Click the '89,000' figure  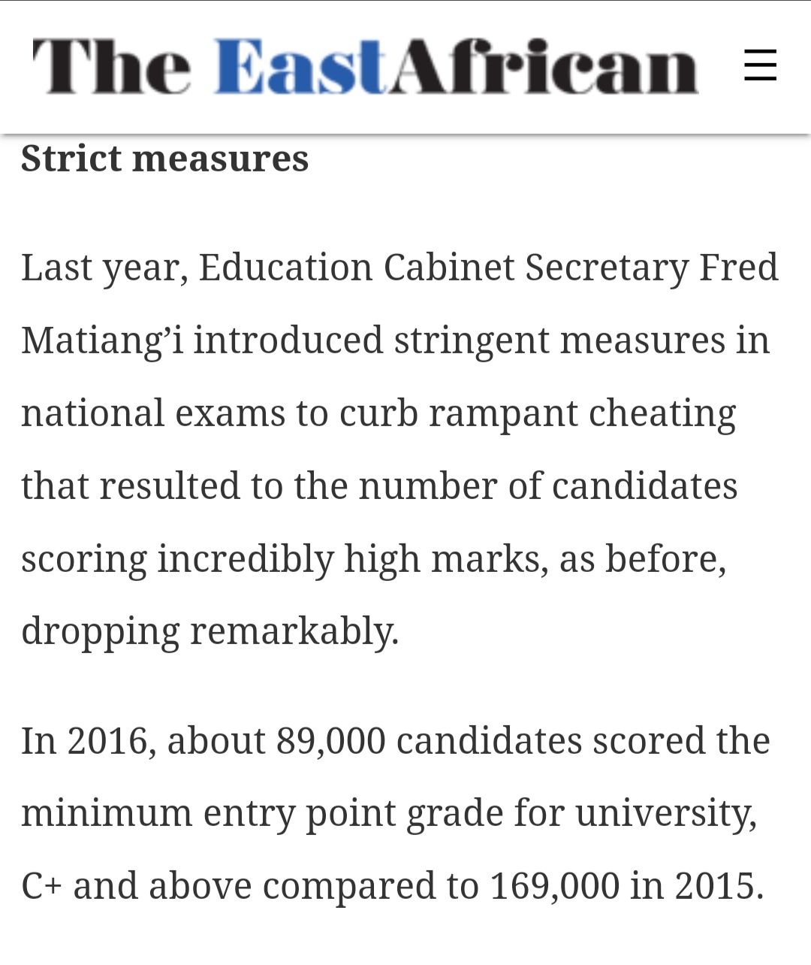coord(330,740)
